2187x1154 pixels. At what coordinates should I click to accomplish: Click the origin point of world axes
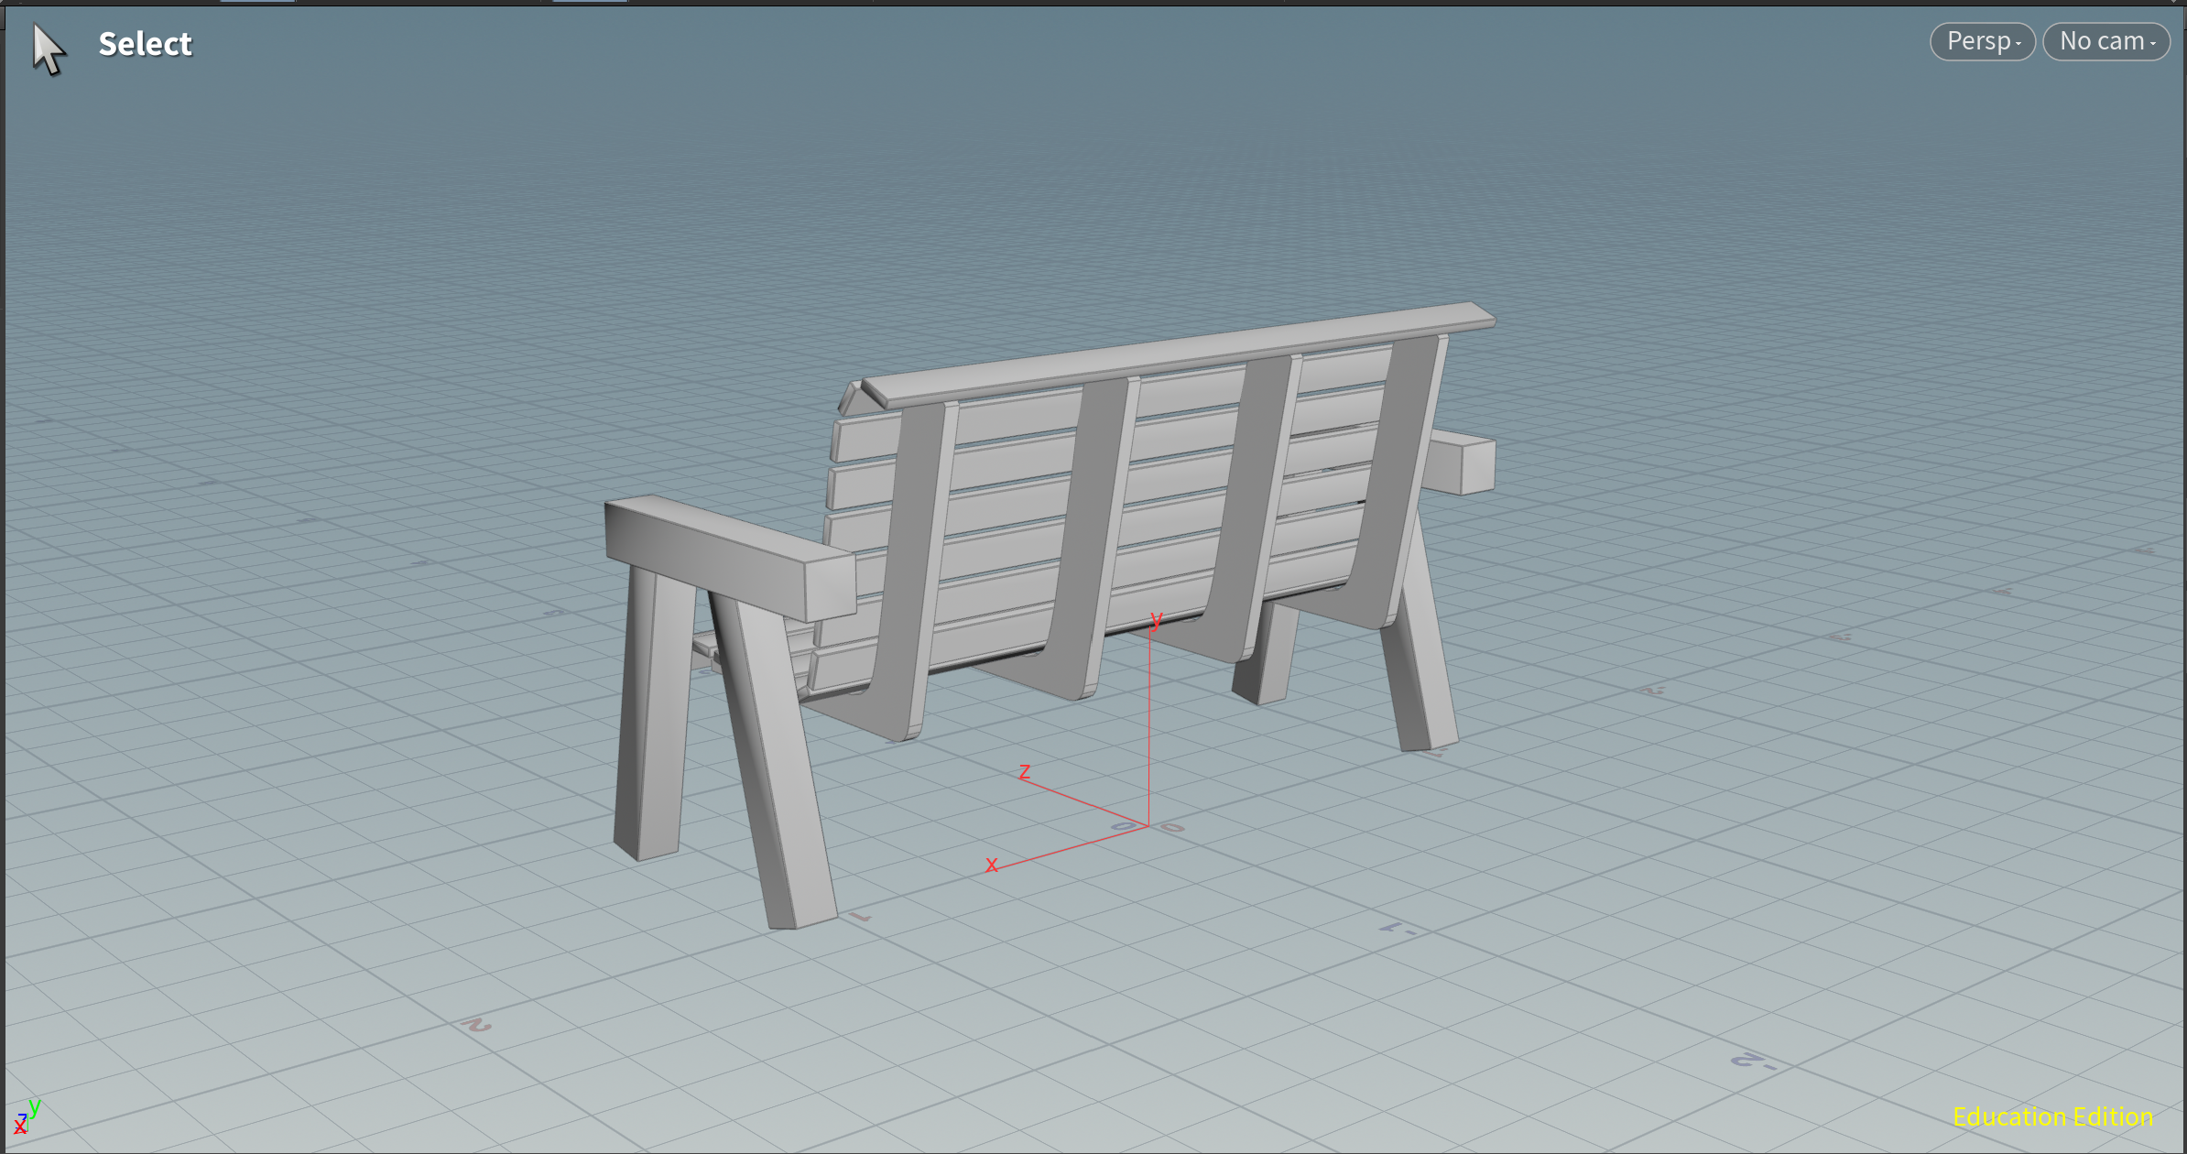[x=1148, y=825]
